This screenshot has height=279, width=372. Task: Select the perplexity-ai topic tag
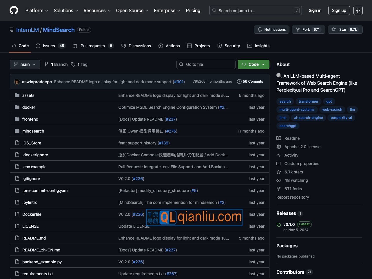point(341,118)
